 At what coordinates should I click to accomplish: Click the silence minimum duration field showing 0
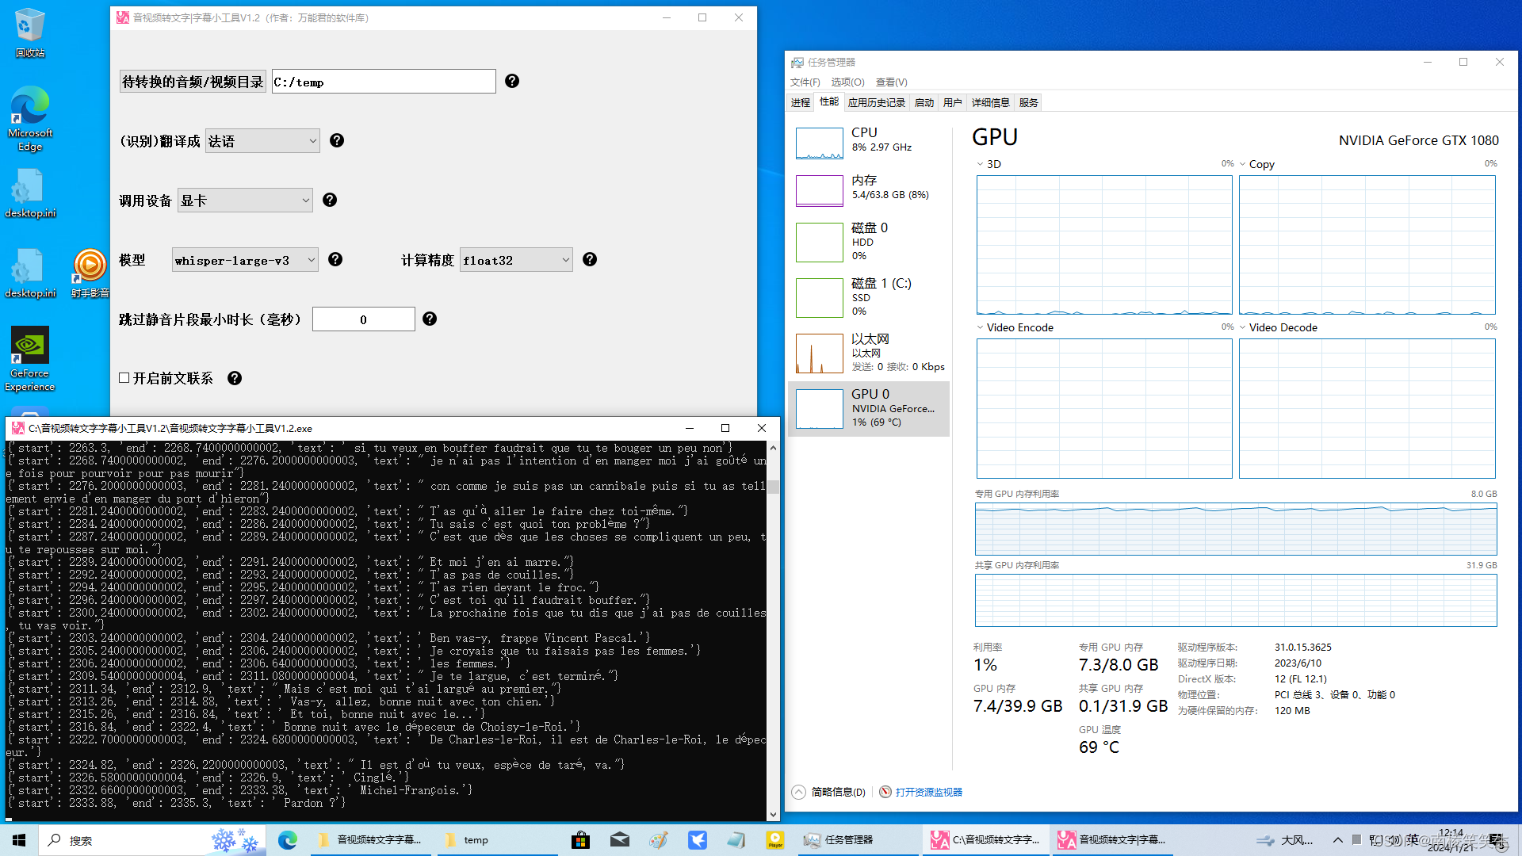pos(364,319)
